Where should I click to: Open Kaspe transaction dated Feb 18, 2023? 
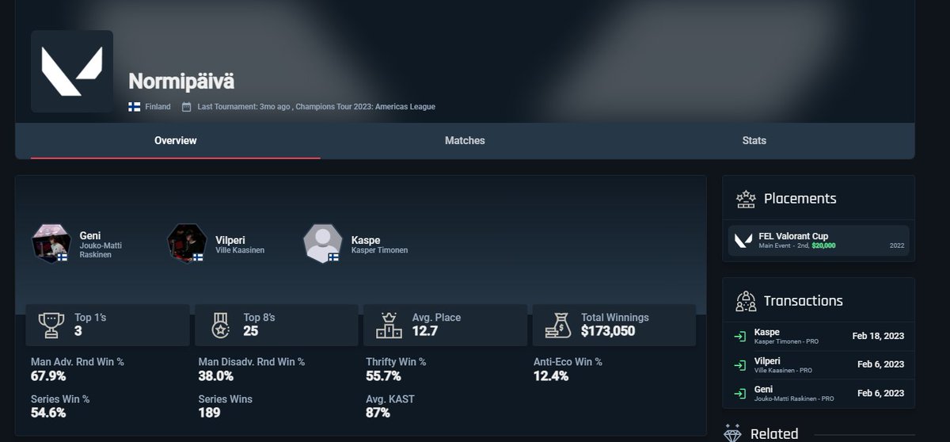819,337
